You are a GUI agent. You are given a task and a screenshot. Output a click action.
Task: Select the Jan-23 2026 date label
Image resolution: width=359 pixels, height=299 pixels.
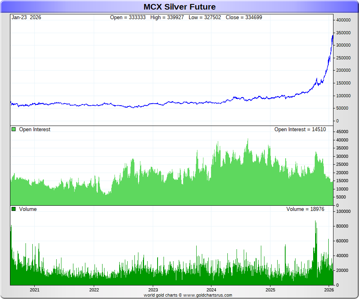click(x=26, y=18)
